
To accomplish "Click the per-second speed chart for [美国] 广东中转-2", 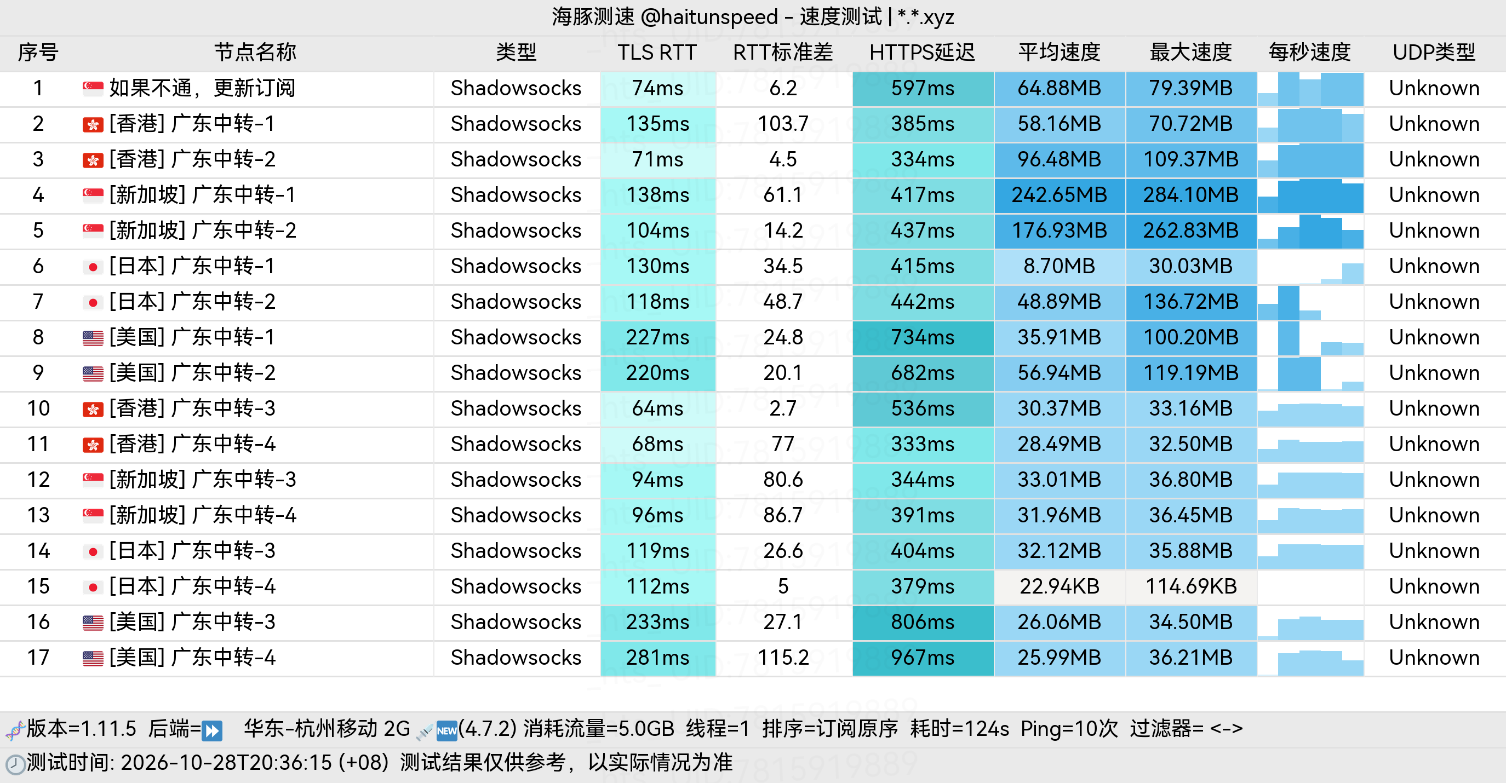I will pos(1310,373).
